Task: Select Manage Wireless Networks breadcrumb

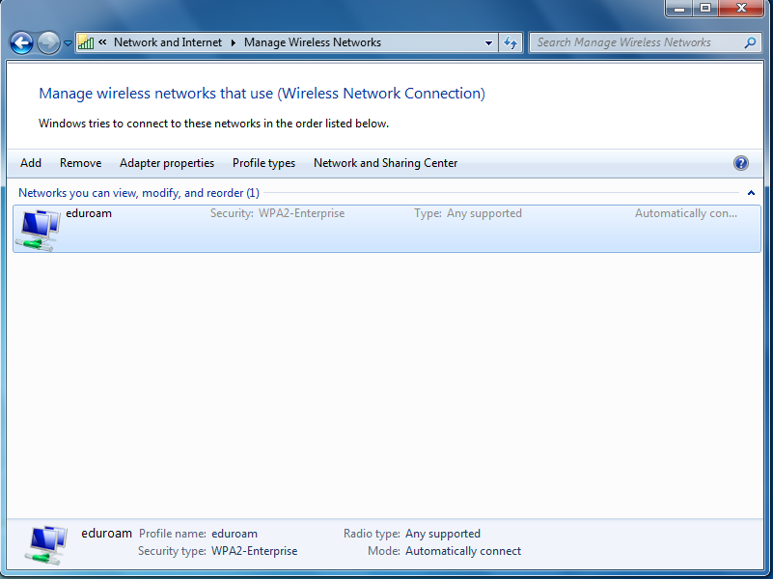Action: tap(312, 42)
